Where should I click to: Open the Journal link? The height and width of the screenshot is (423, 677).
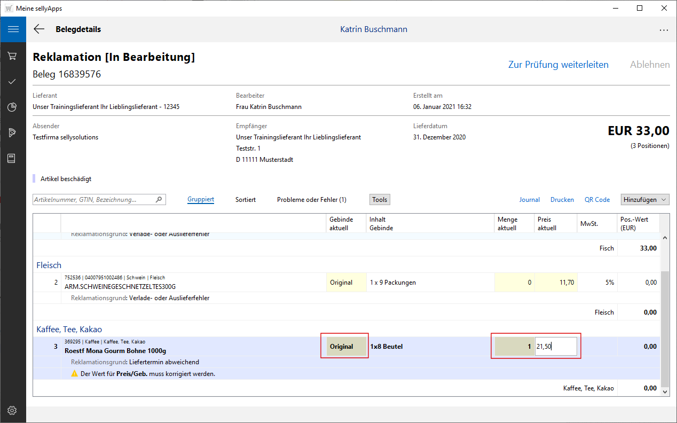529,200
